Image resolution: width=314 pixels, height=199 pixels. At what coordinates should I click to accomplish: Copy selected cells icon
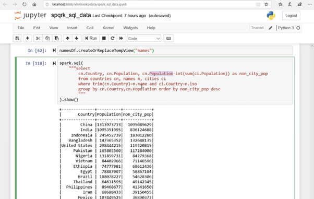pyautogui.click(x=47, y=38)
